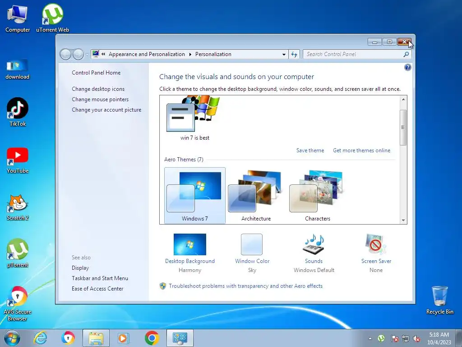The height and width of the screenshot is (347, 462).
Task: Open Change desktop icons link
Action: pyautogui.click(x=98, y=89)
